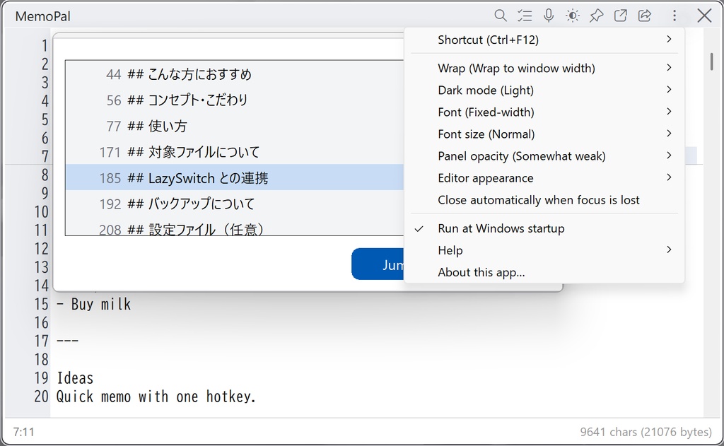Open memo in external editor icon
This screenshot has width=724, height=446.
point(621,16)
